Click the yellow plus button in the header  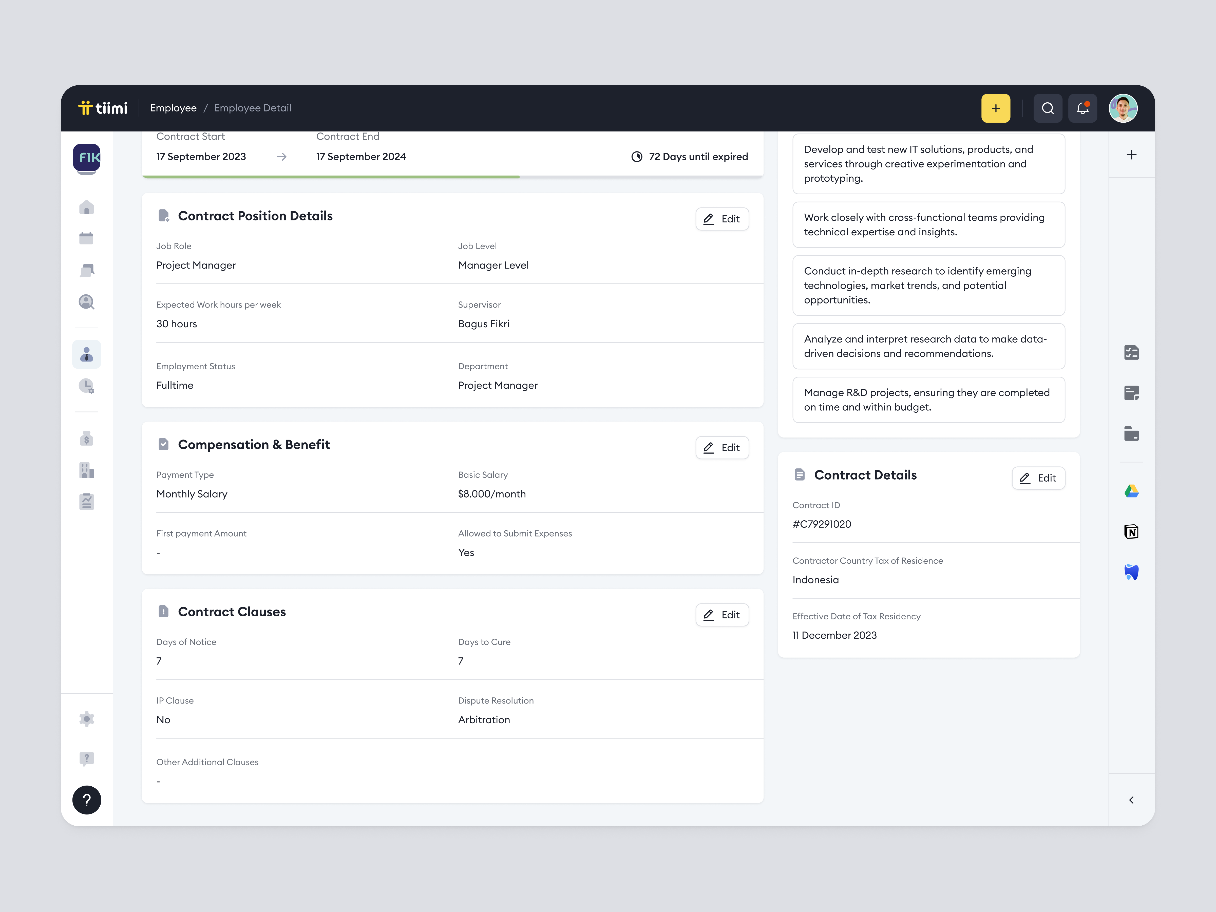996,108
